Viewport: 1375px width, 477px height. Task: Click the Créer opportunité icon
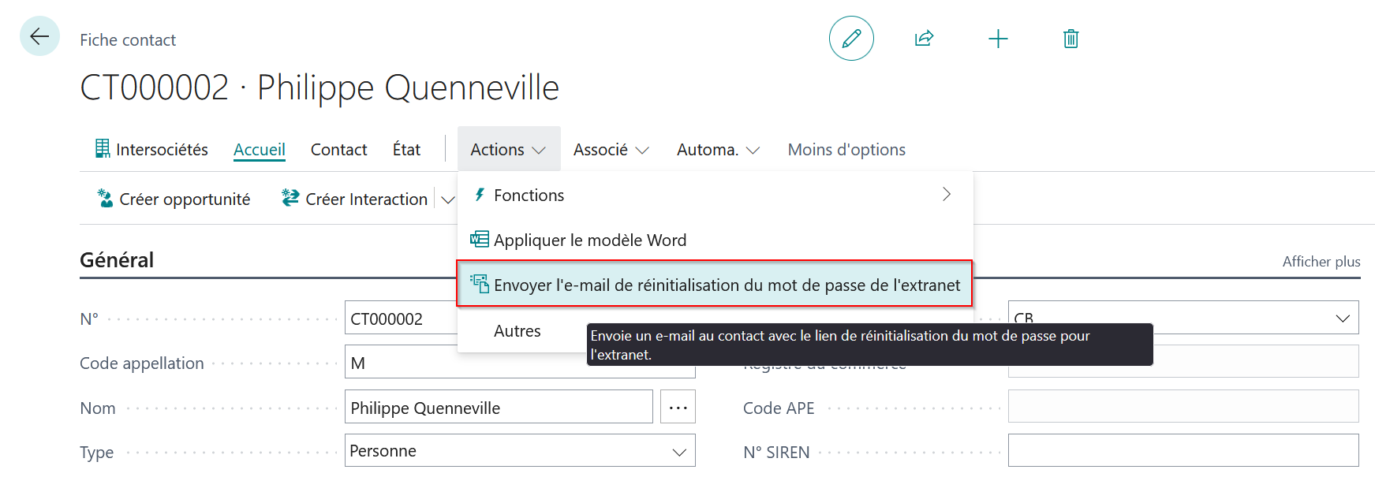[105, 198]
